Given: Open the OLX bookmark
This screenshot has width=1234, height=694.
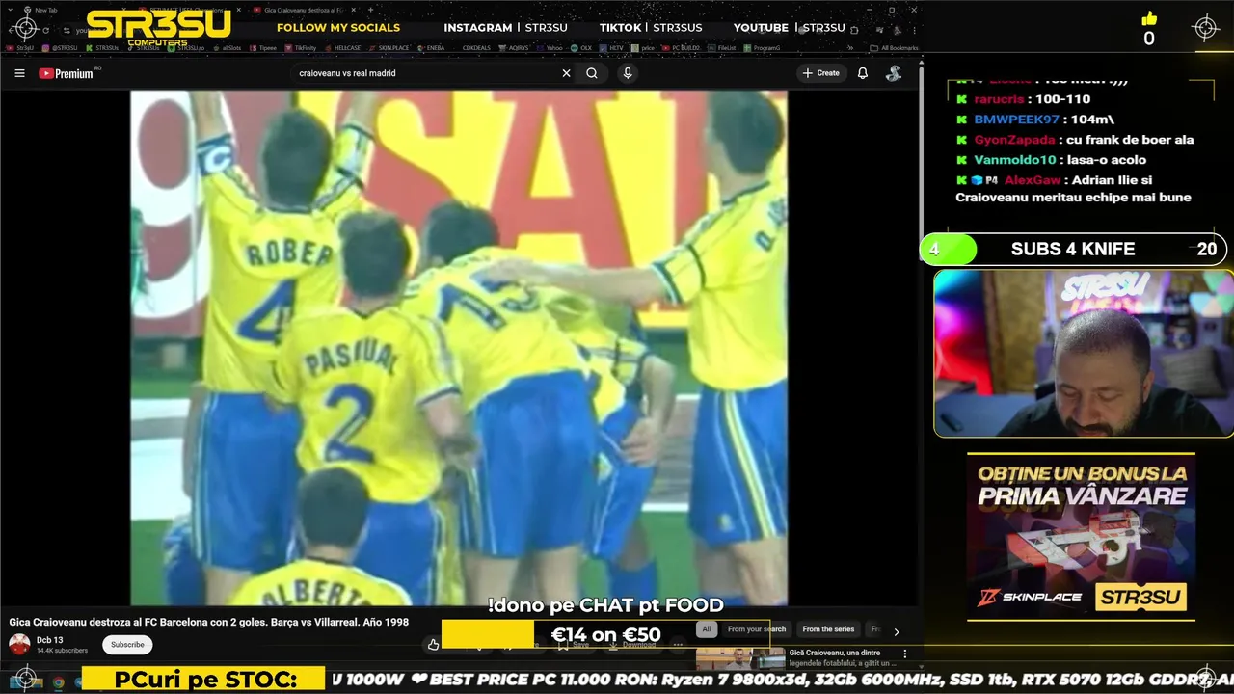Looking at the screenshot, I should pyautogui.click(x=580, y=47).
